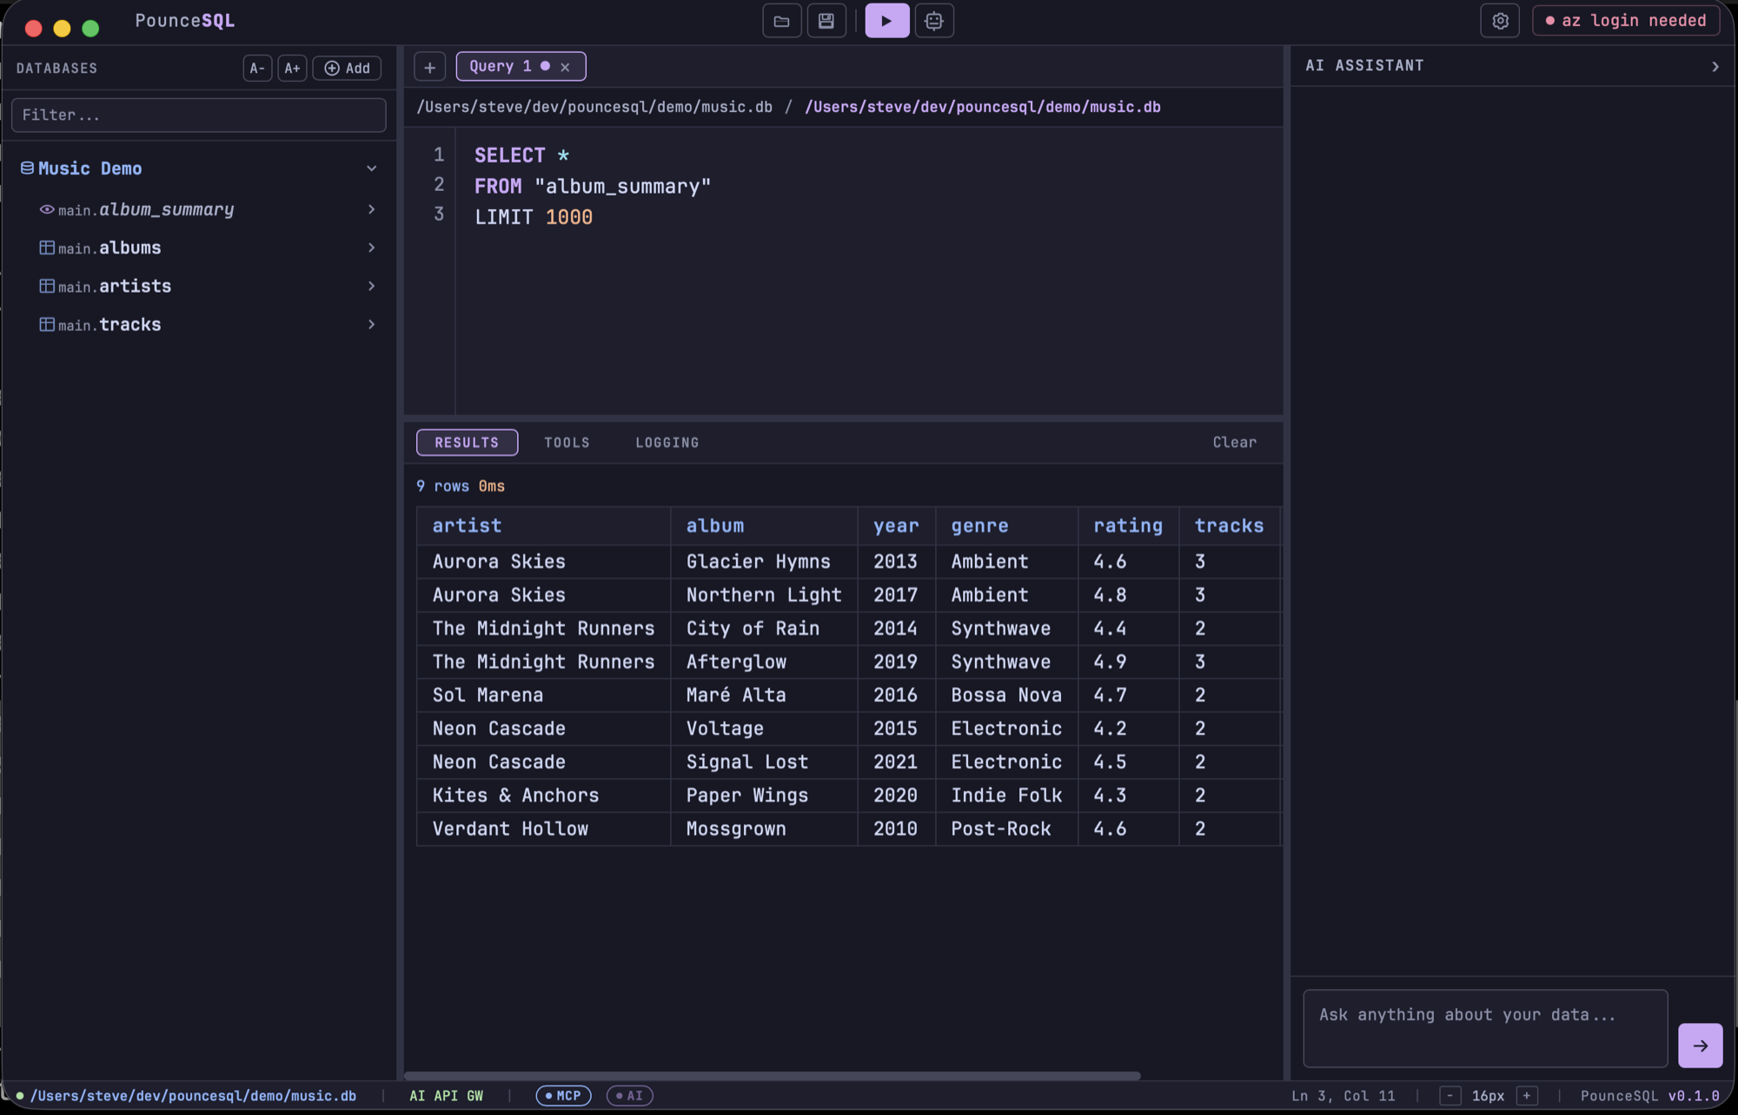Image resolution: width=1738 pixels, height=1115 pixels.
Task: Switch to the TOOLS tab
Action: (x=567, y=442)
